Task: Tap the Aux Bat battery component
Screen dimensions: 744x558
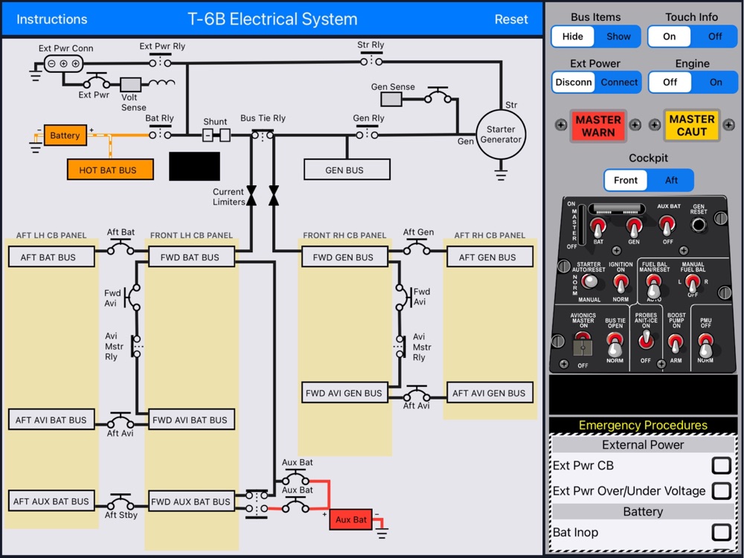Action: coord(350,519)
